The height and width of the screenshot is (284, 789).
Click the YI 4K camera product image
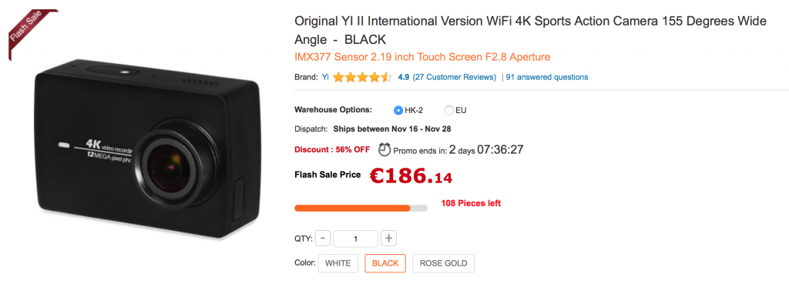pyautogui.click(x=149, y=149)
